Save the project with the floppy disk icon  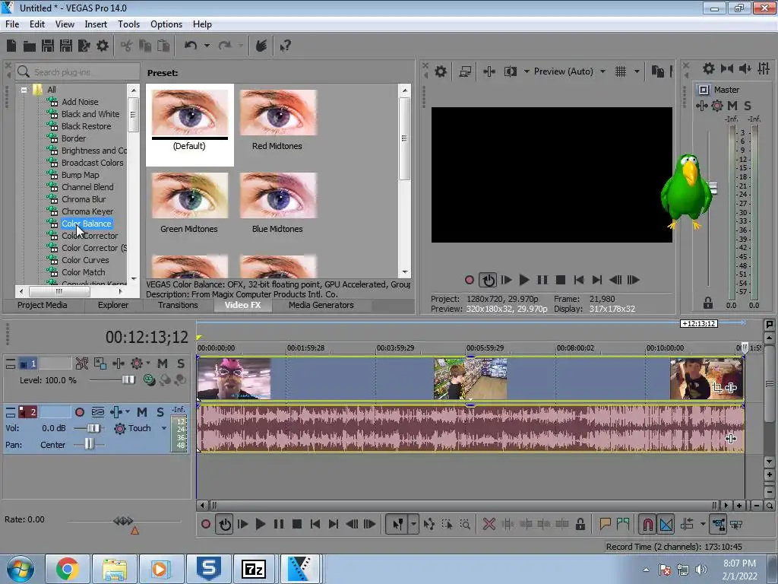coord(48,46)
